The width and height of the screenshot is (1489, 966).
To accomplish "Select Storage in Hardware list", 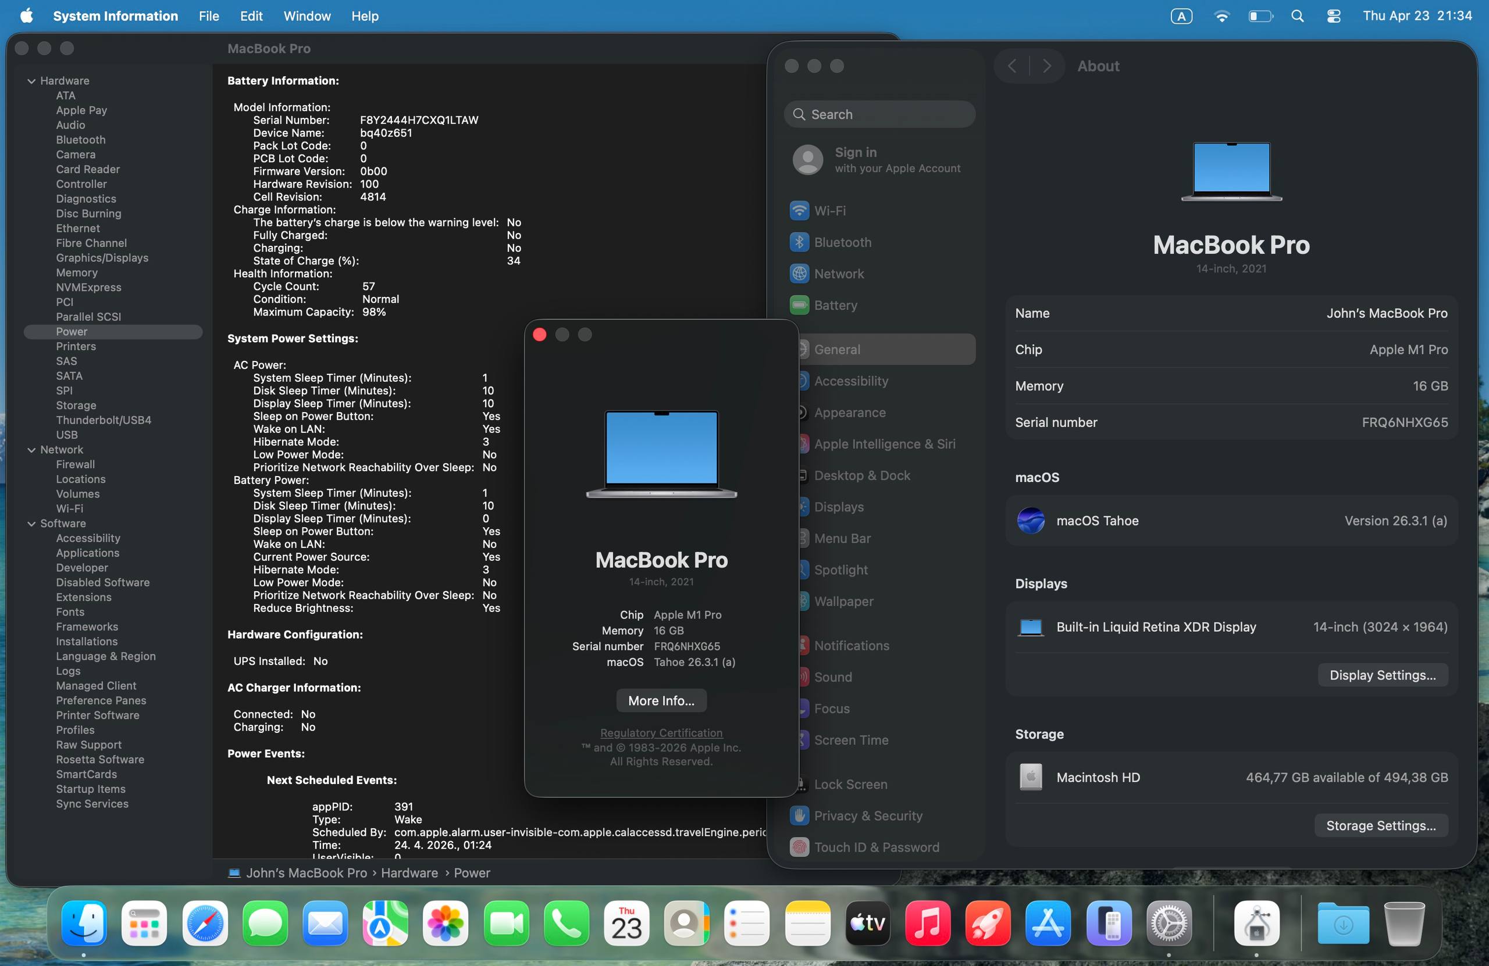I will point(76,405).
